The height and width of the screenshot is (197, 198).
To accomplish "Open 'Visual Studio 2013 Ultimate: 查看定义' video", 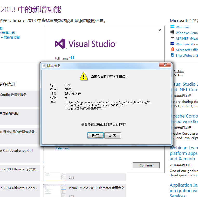I will [97, 188].
